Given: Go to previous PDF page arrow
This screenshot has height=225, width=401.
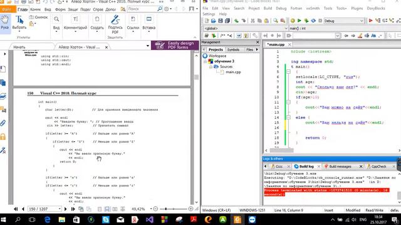Looking at the screenshot, I should tap(23, 209).
